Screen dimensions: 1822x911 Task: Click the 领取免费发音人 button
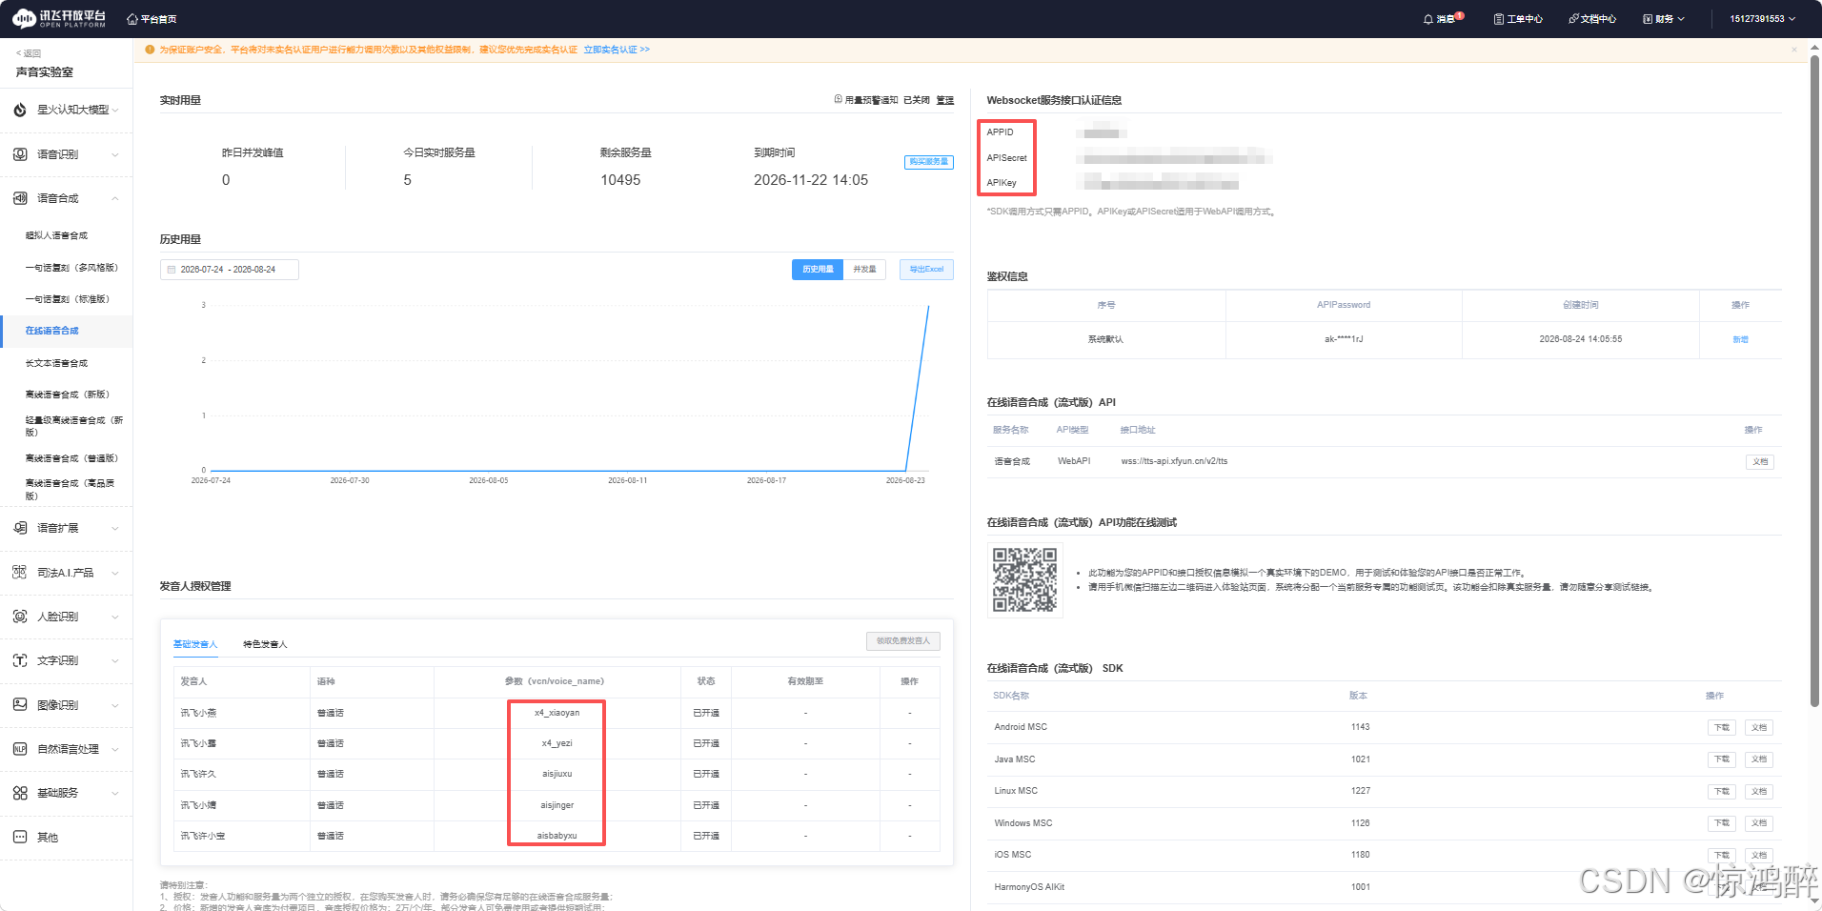[x=902, y=641]
